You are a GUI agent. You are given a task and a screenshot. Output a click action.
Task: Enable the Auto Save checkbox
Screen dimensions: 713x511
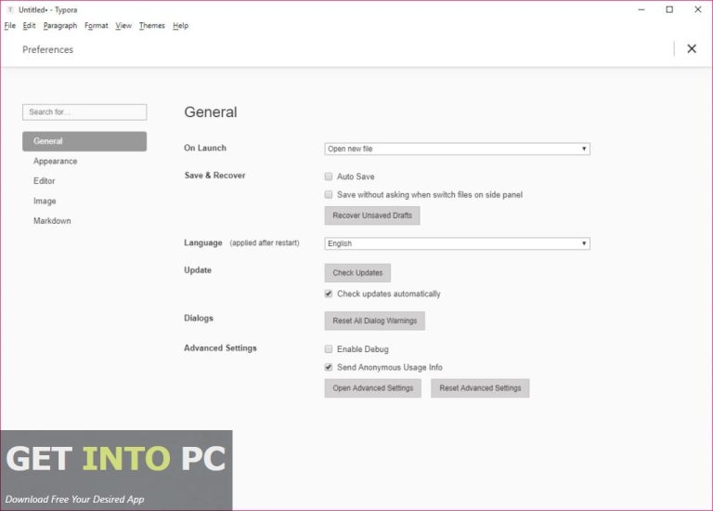pos(329,177)
